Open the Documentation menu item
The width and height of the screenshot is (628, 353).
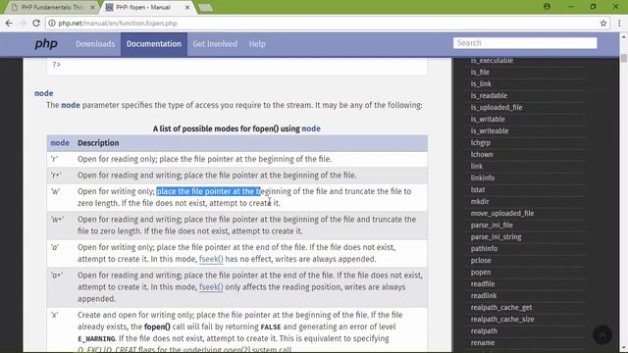pyautogui.click(x=154, y=44)
